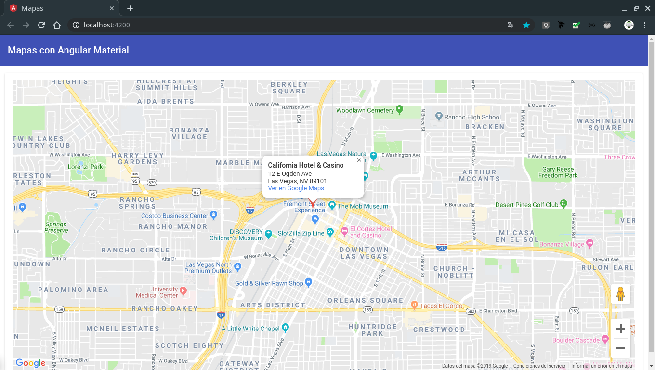Click Las Vegas Natural History museum icon
The image size is (655, 370).
(373, 156)
